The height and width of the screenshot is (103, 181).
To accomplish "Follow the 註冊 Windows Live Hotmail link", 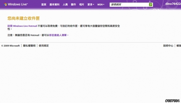I will (22, 26).
